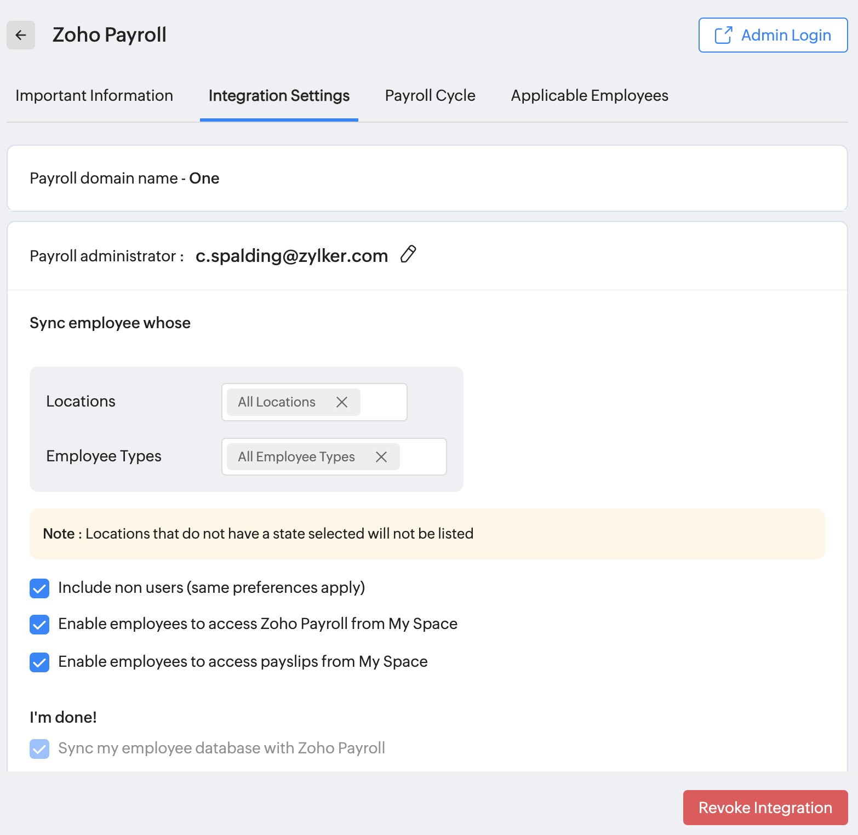The width and height of the screenshot is (858, 835).
Task: Open the Locations dropdown field
Action: [383, 402]
